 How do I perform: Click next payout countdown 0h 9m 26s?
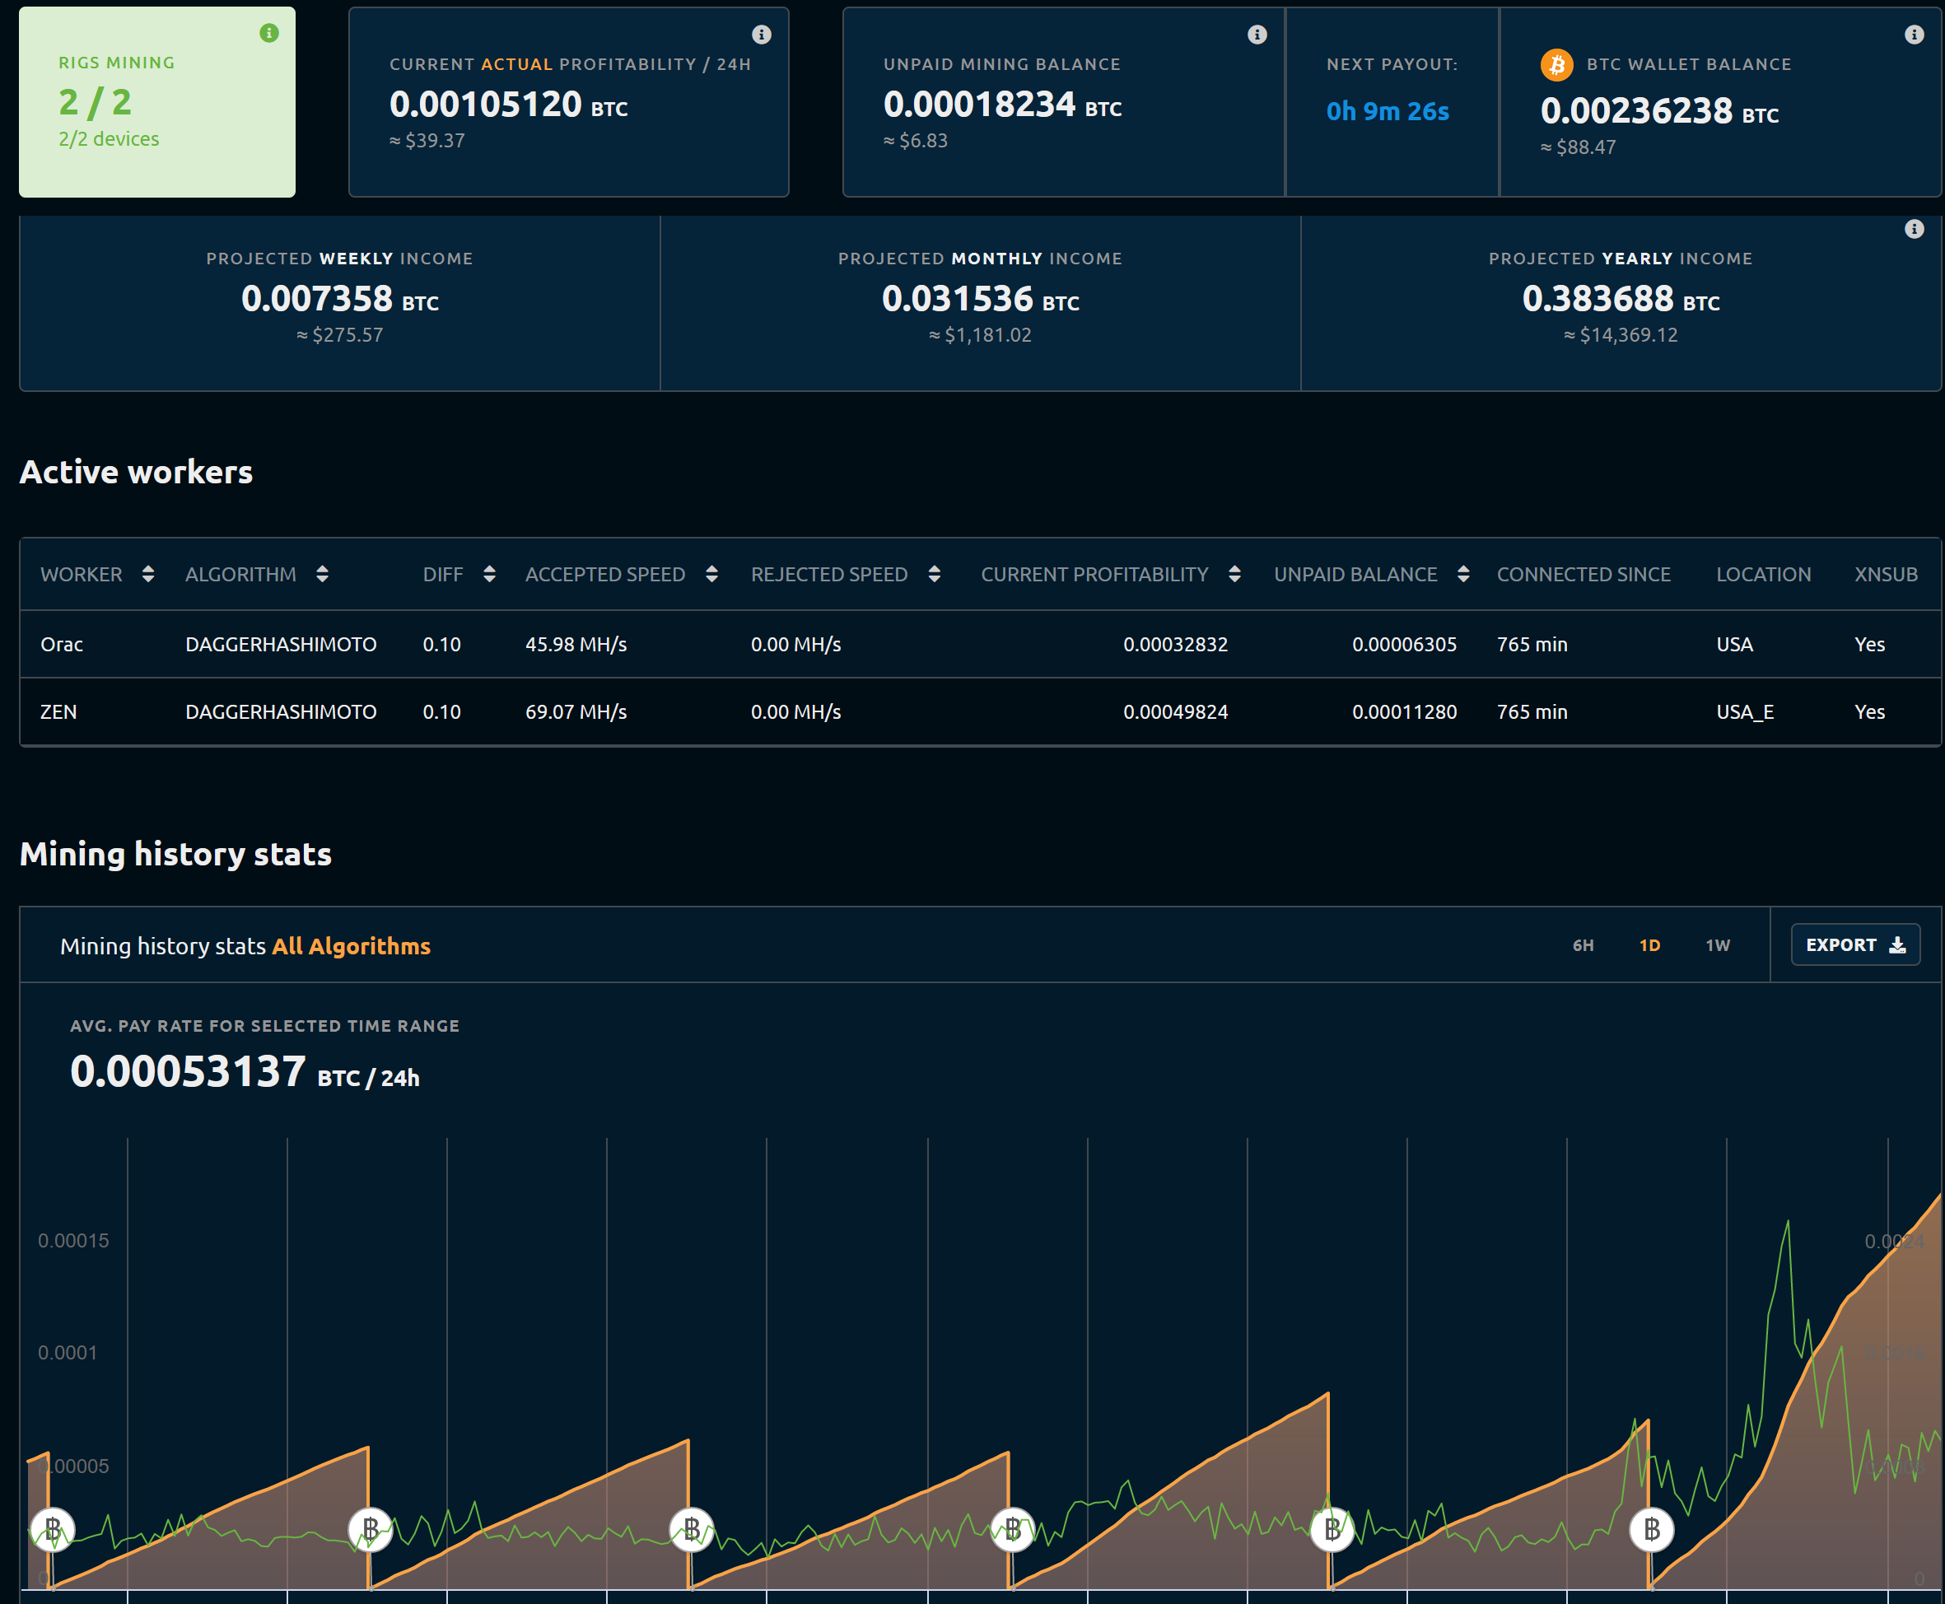(x=1388, y=111)
